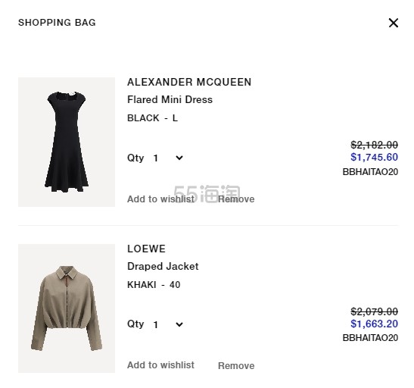Click quantity value 1 for the jacket
The image size is (414, 388).
(x=155, y=324)
